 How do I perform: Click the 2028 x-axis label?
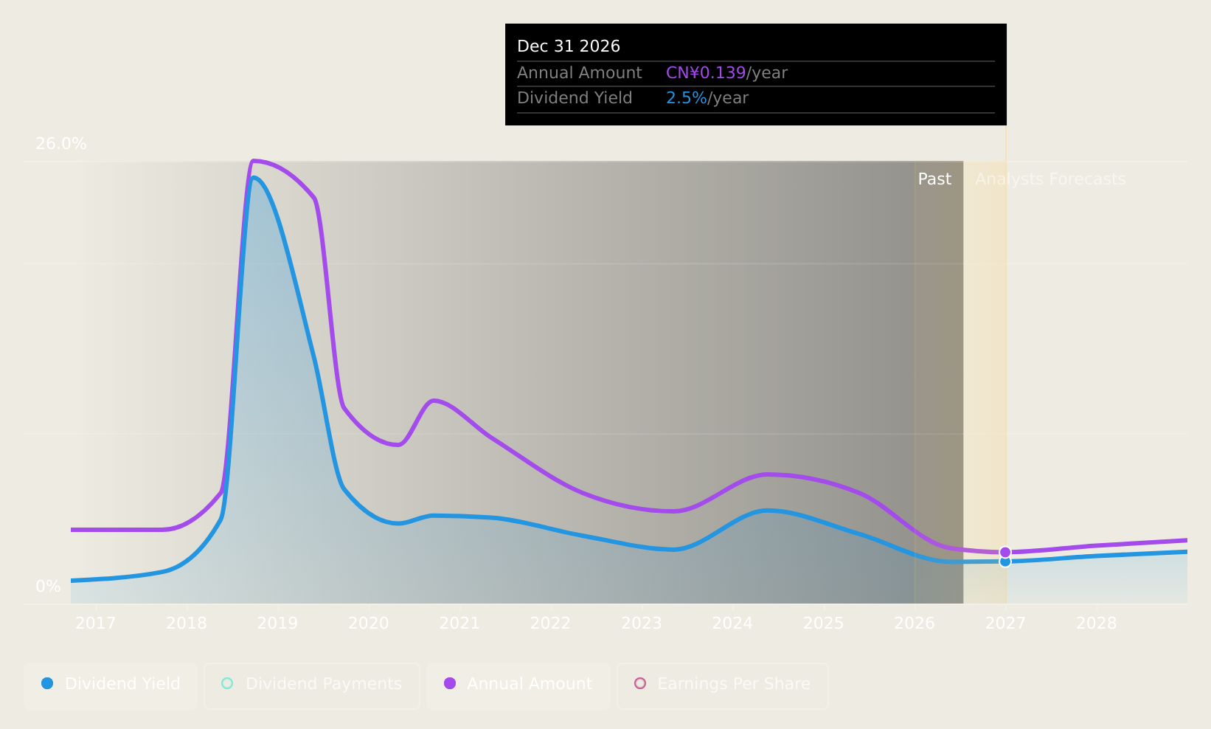click(x=1097, y=623)
